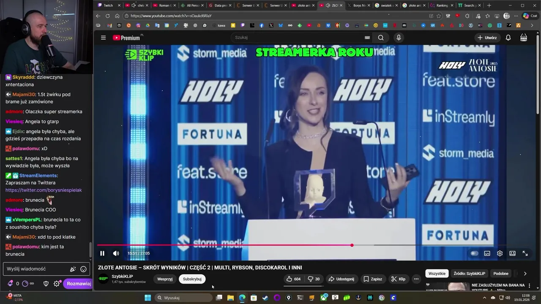Screen dimensions: 541x304
Task: Open options menu for recommended video
Action: (x=529, y=286)
